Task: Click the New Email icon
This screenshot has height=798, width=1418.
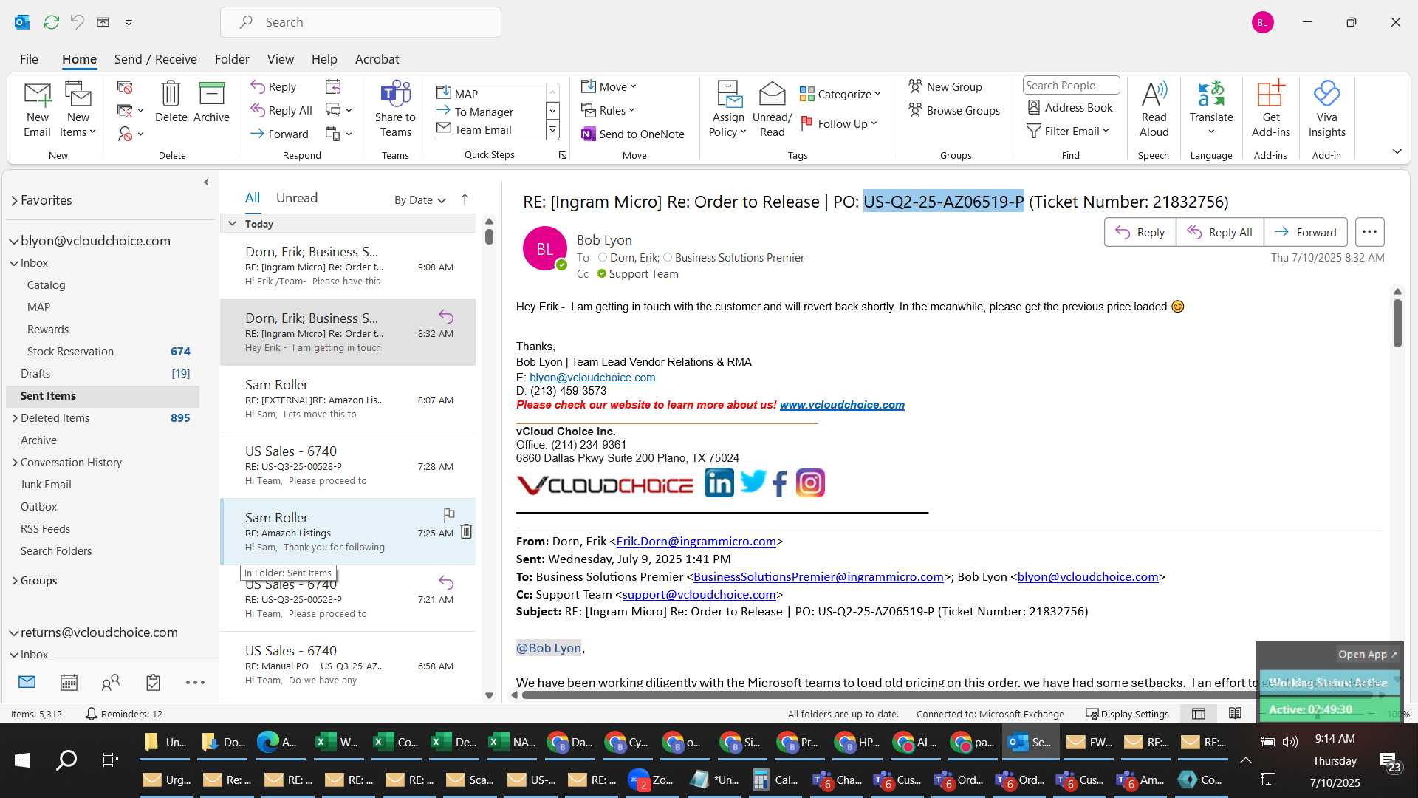Action: [x=37, y=109]
